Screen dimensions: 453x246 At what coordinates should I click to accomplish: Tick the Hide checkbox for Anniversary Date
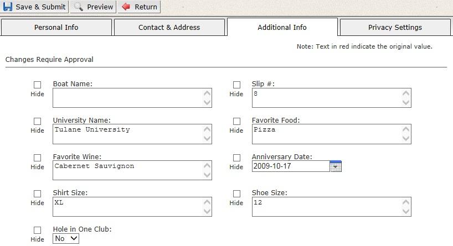(236, 158)
